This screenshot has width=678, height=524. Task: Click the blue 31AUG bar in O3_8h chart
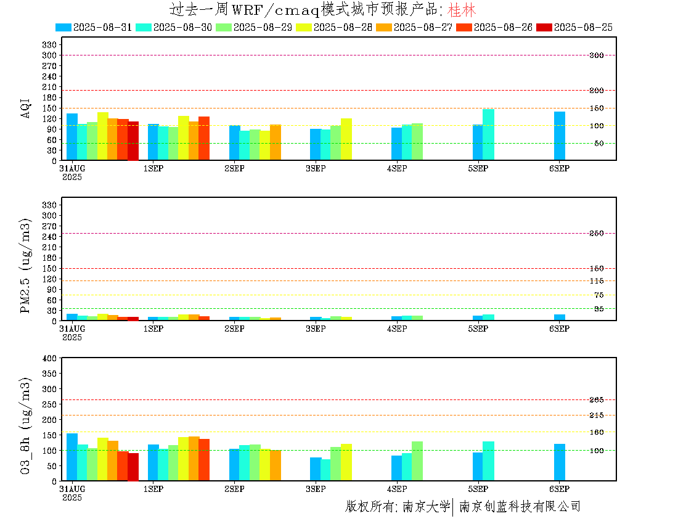(x=72, y=457)
